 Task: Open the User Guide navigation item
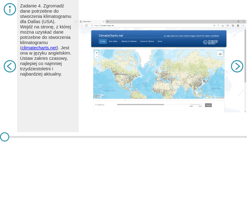pos(113,41)
